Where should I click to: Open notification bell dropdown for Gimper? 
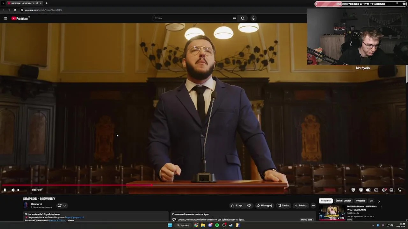62,205
